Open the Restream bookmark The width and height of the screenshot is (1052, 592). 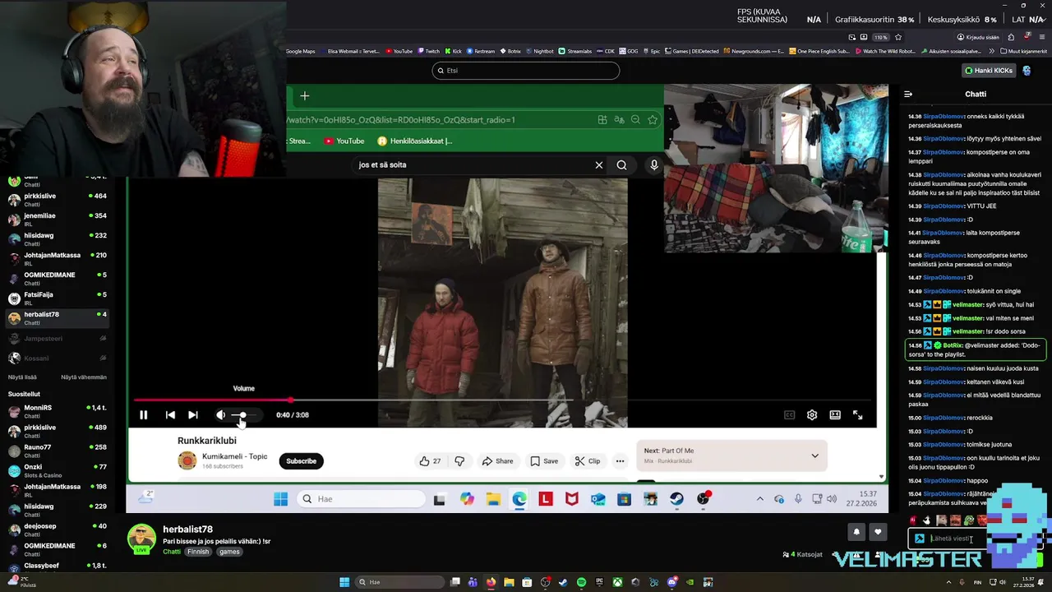(x=481, y=51)
